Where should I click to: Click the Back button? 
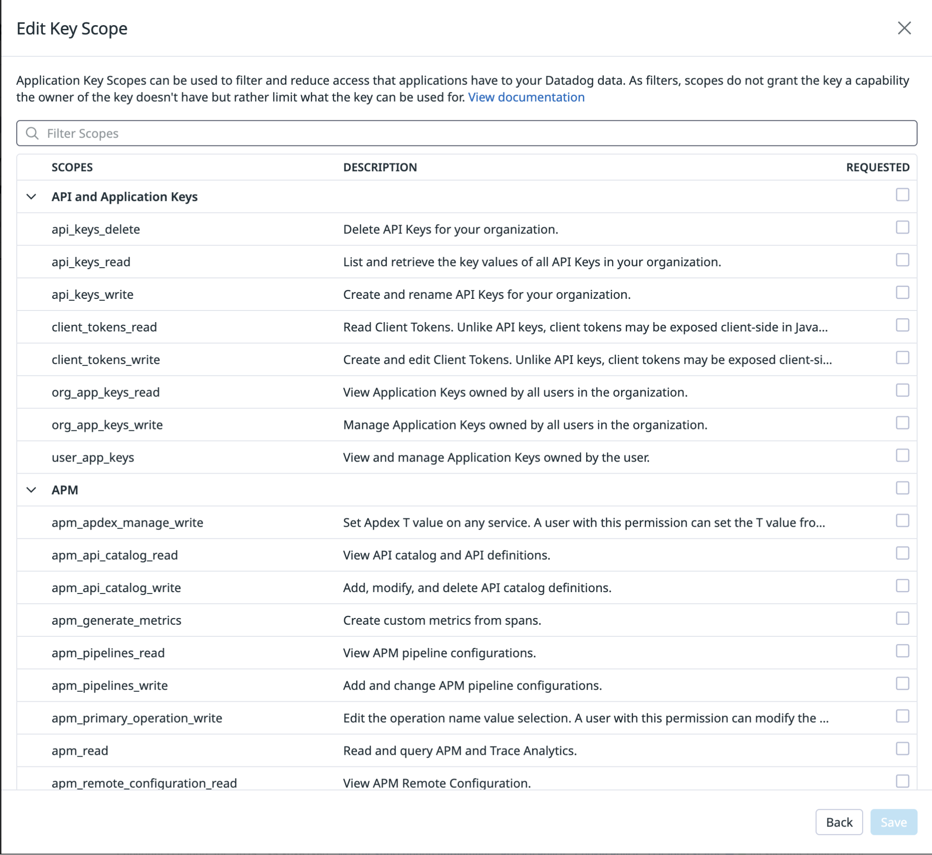[839, 822]
